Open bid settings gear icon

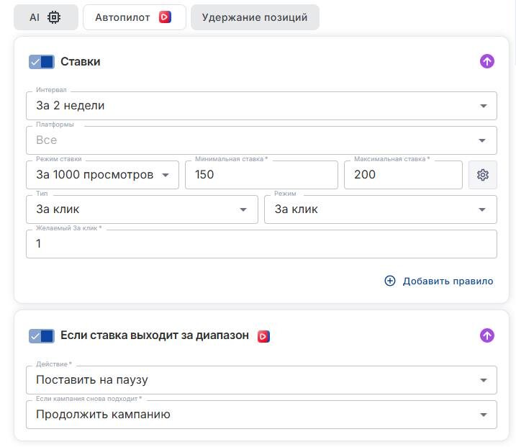tap(483, 175)
